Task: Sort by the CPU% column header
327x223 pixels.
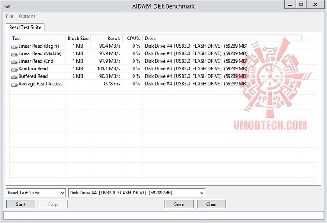Action: click(133, 39)
